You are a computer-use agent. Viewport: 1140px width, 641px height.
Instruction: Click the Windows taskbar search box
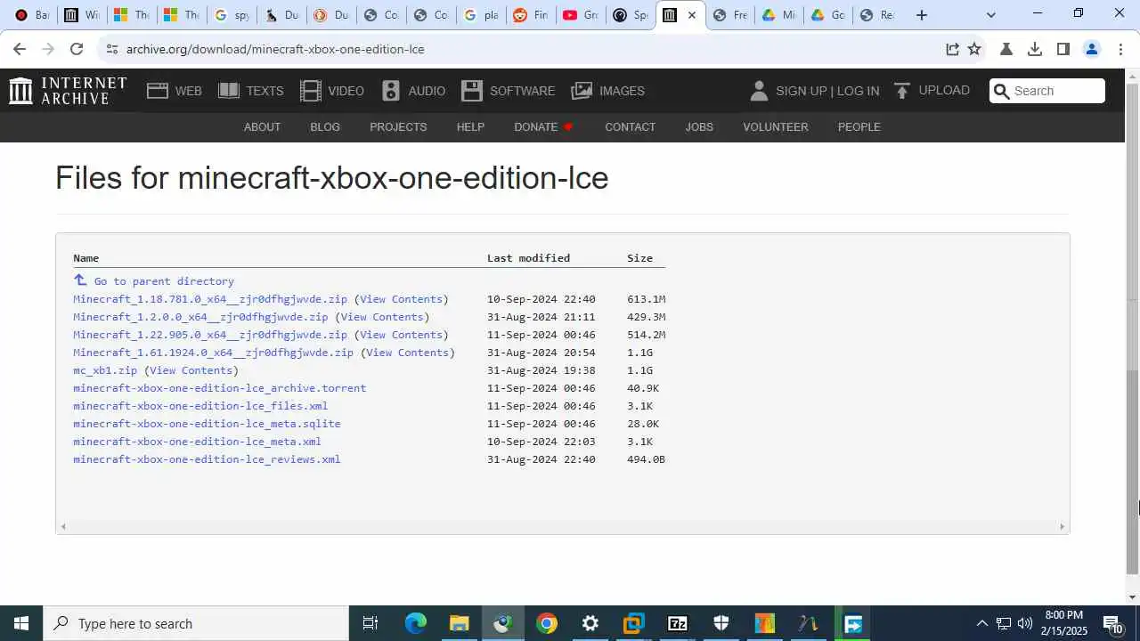196,623
